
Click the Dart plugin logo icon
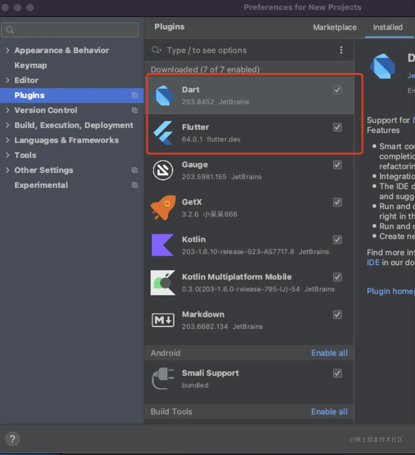163,96
